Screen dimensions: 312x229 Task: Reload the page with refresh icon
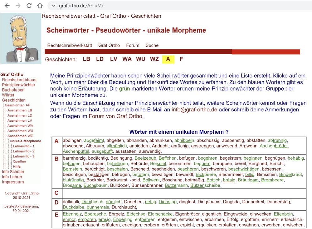point(29,6)
